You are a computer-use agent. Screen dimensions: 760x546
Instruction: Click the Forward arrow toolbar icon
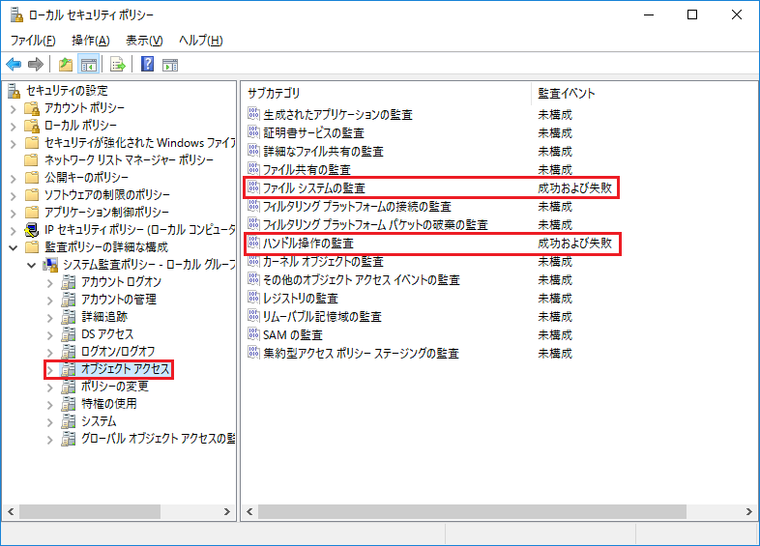tap(36, 64)
